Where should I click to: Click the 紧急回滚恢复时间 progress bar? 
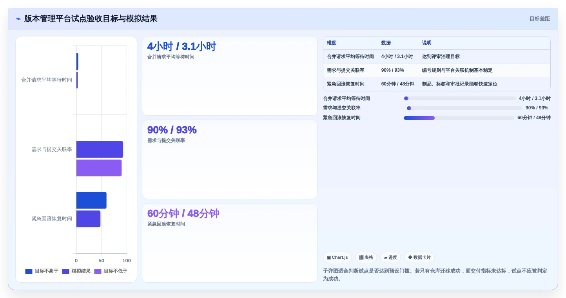(459, 118)
